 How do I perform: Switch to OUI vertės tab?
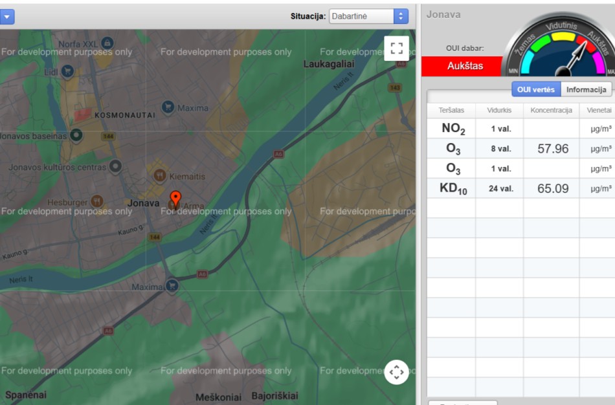[x=535, y=89]
